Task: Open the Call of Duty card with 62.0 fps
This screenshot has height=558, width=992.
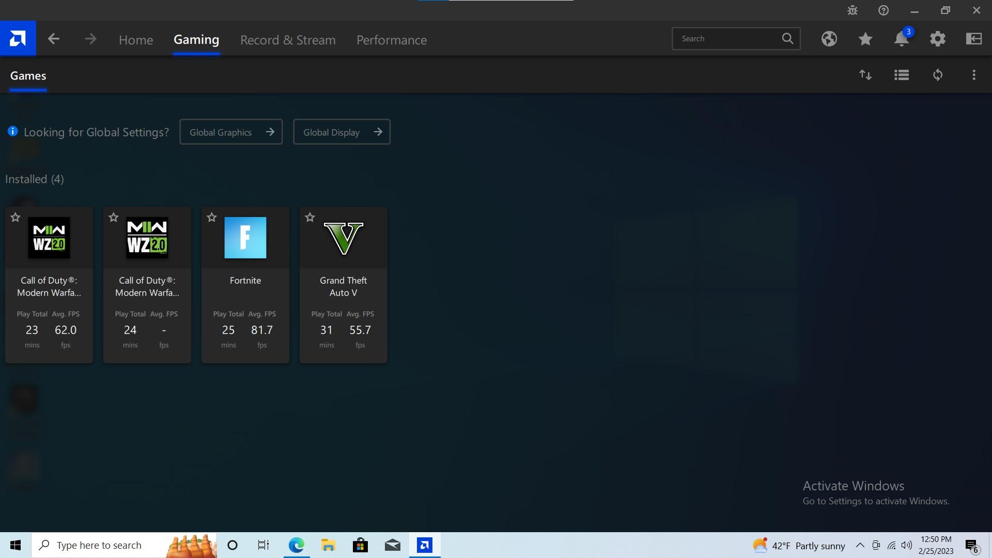Action: 49,285
